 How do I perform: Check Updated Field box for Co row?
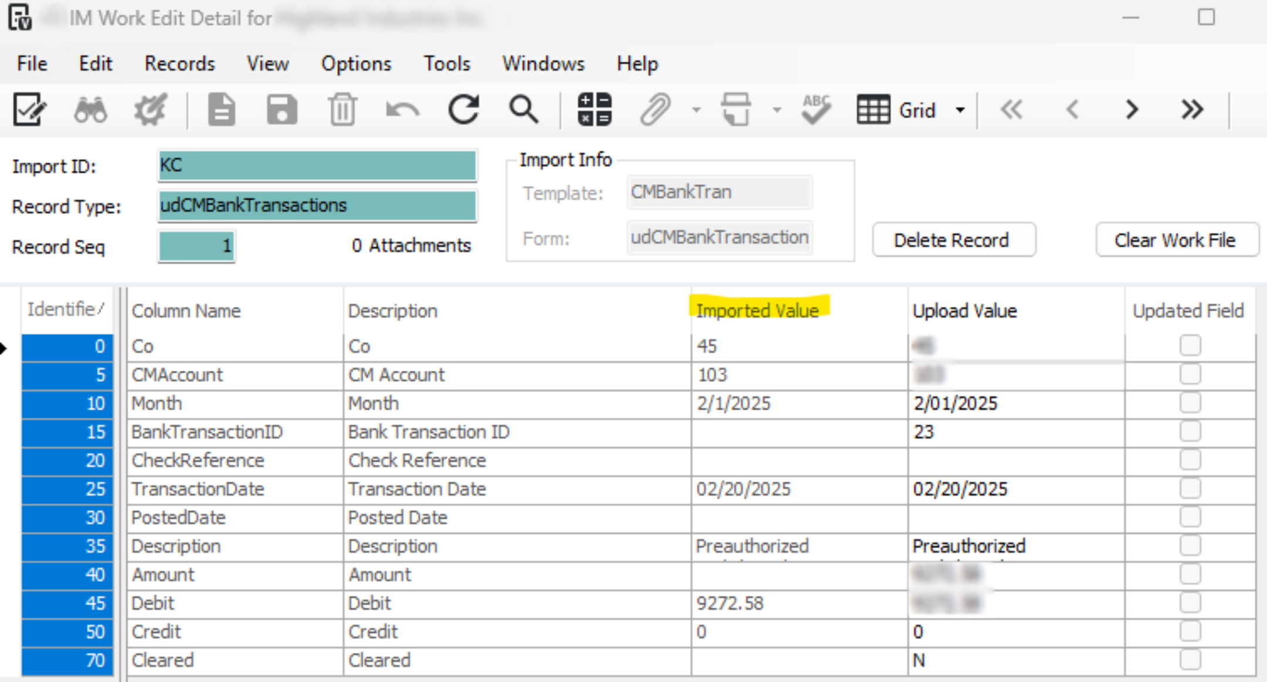pyautogui.click(x=1190, y=345)
